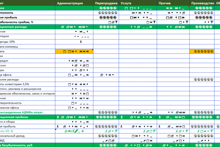Select the "редит" row label

[x=4, y=61]
